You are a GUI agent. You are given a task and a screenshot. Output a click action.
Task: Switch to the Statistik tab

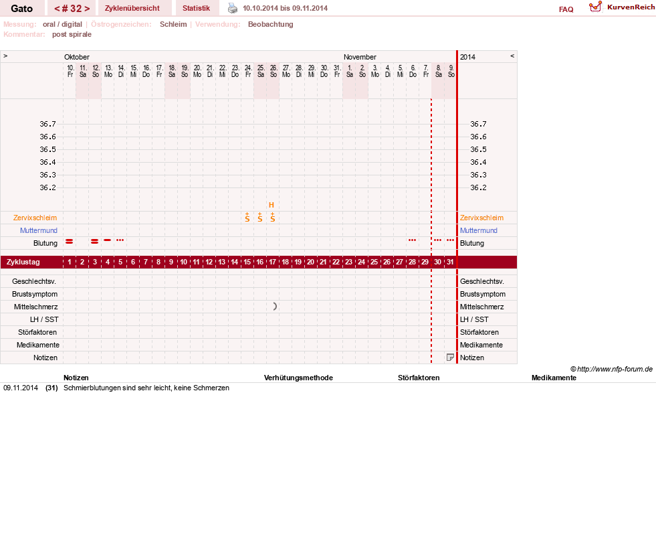196,8
